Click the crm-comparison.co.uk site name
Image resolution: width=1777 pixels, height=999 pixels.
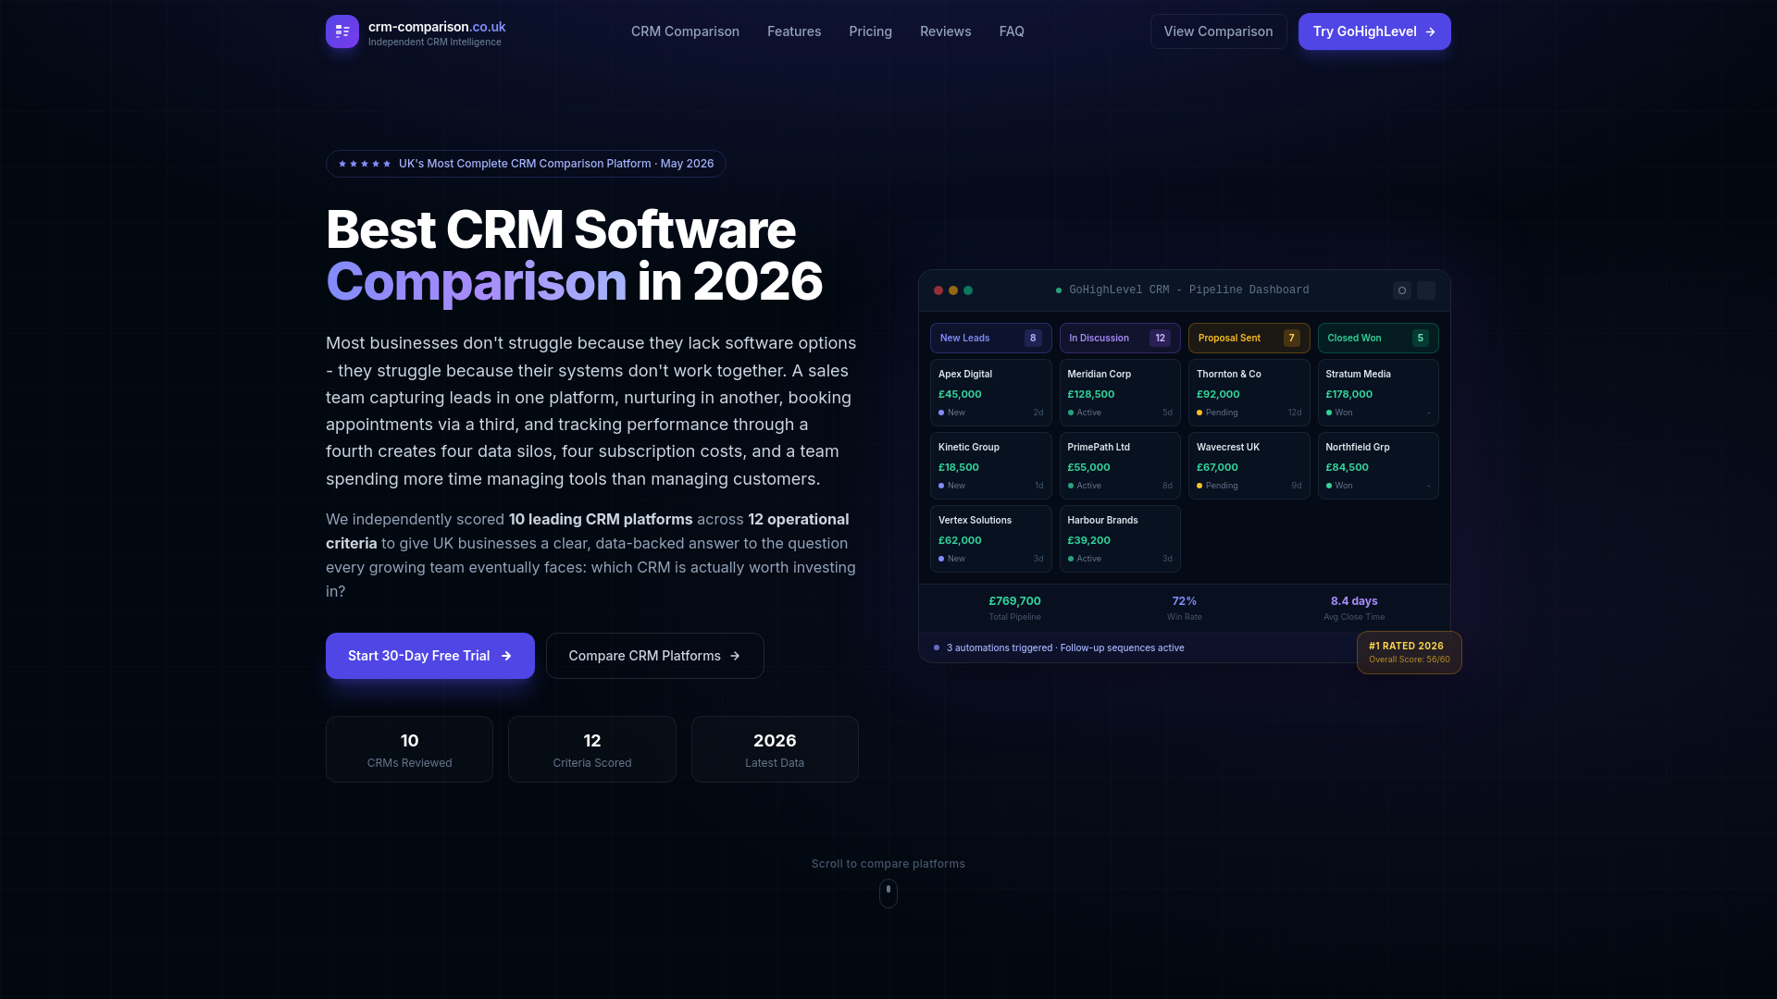437,27
